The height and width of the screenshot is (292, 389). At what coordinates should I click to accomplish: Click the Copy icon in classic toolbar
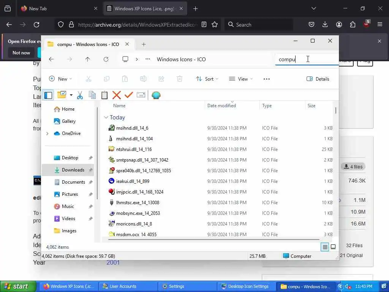coord(92,95)
